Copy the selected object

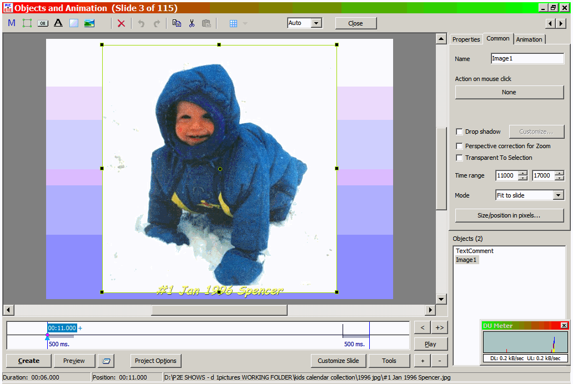click(177, 23)
